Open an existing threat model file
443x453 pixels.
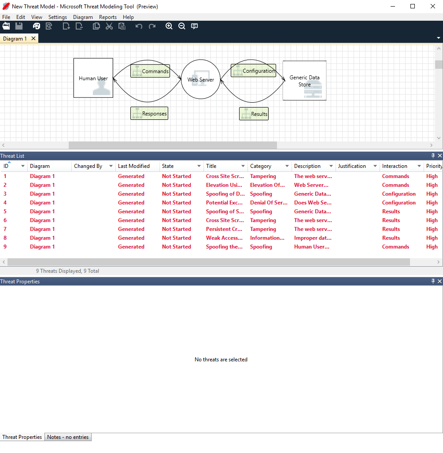[x=6, y=26]
